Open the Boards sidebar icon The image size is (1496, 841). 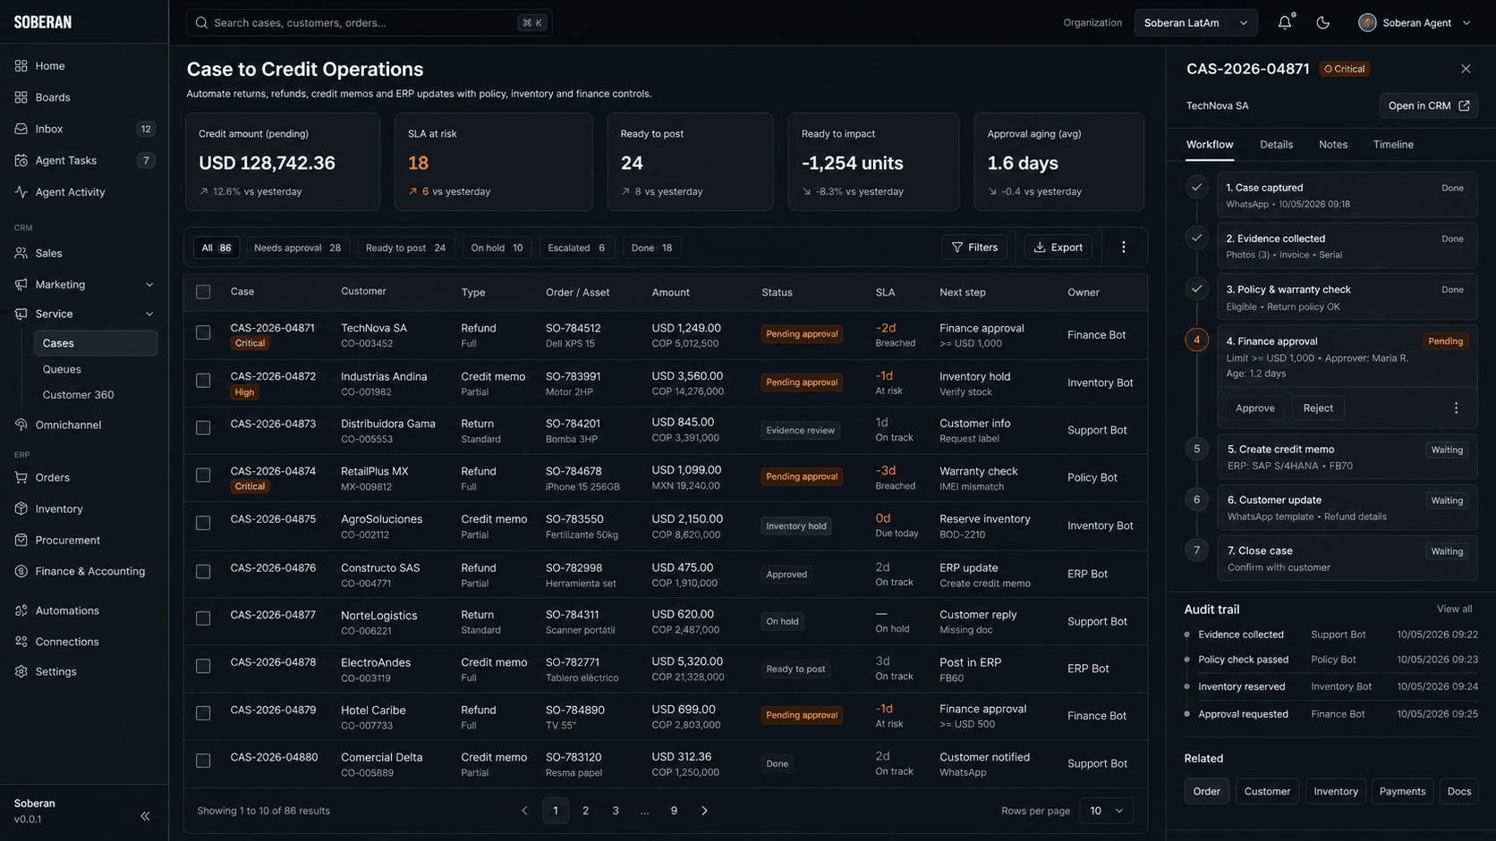click(x=21, y=97)
